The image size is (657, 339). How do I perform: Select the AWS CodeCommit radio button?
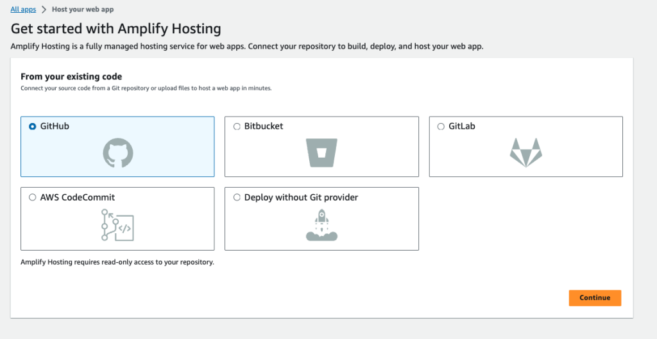(x=32, y=197)
